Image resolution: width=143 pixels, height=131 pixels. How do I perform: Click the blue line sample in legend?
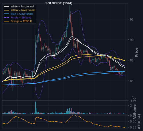pos(7,14)
